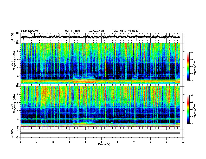206x159 pixels.
Task: Click the "1" tick on the Time axis
Action: point(37,142)
